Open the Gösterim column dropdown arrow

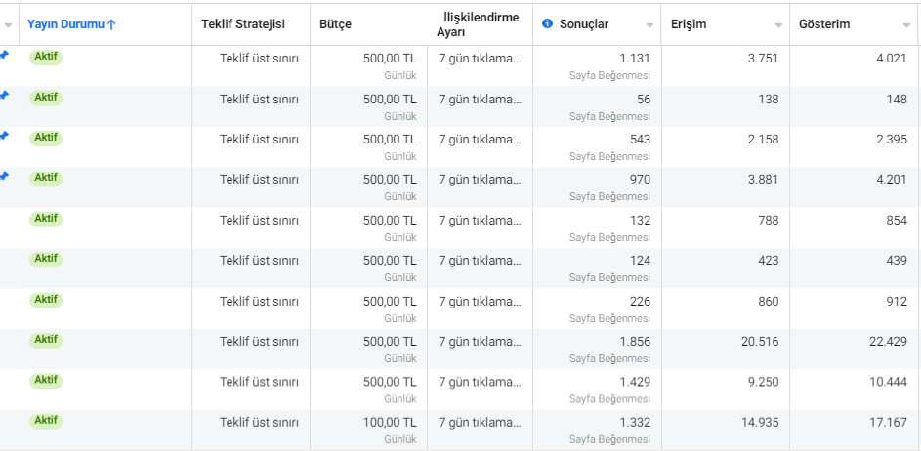[x=906, y=25]
